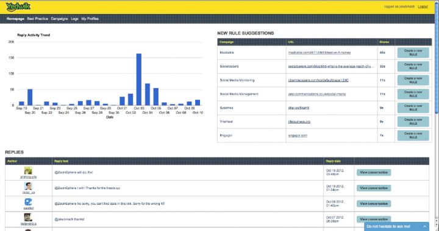The image size is (439, 231).
Task: Click the '33x' shares value
Action: (382, 66)
